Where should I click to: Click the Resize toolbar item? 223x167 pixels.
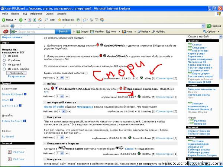[x=144, y=32]
